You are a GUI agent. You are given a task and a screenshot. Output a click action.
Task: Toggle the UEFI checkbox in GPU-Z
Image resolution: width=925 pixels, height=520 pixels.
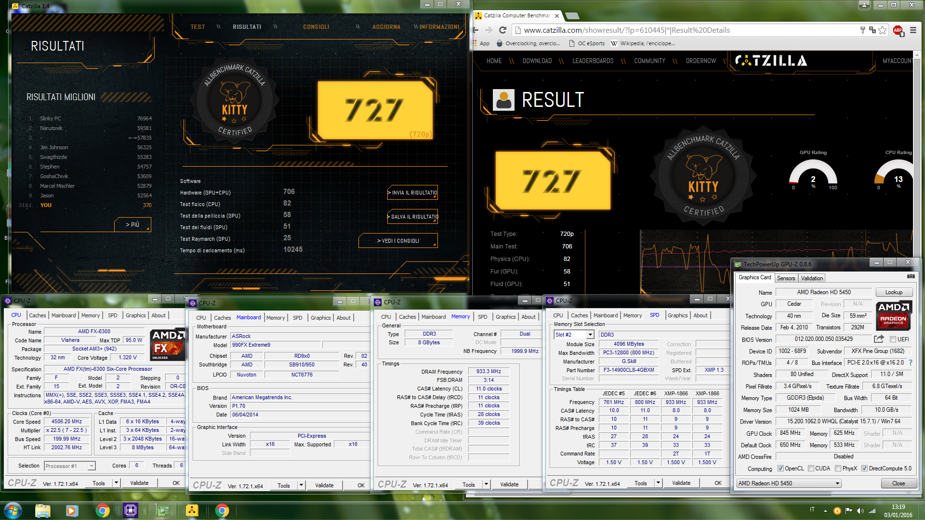click(893, 339)
